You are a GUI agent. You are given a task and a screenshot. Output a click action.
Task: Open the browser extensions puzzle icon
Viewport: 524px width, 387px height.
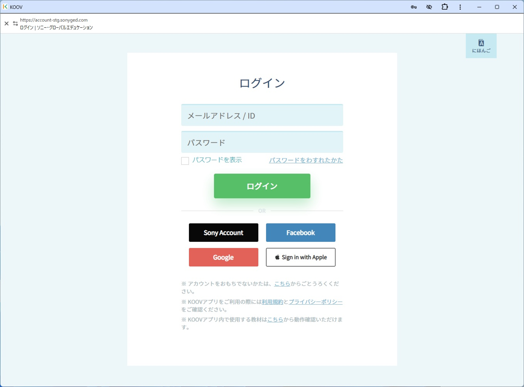pyautogui.click(x=445, y=7)
